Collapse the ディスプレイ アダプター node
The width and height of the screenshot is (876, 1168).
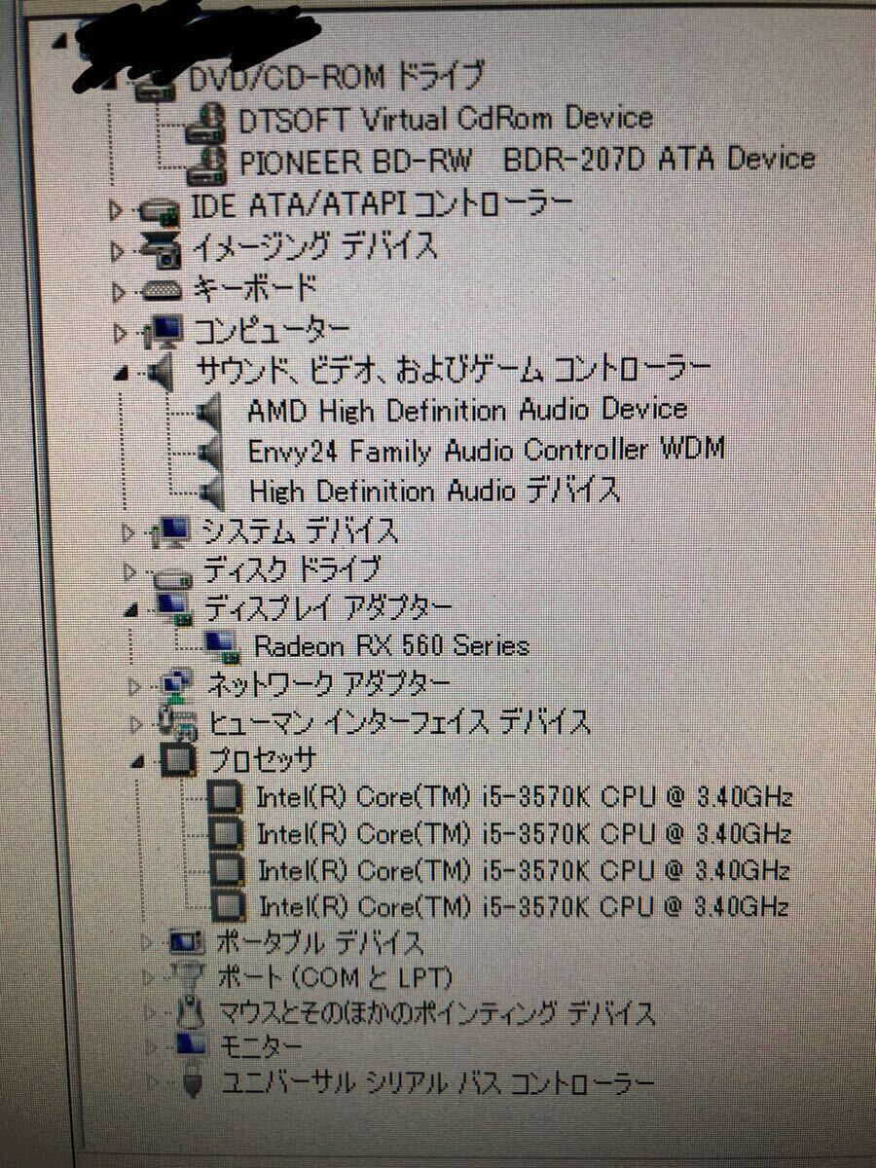pyautogui.click(x=132, y=611)
